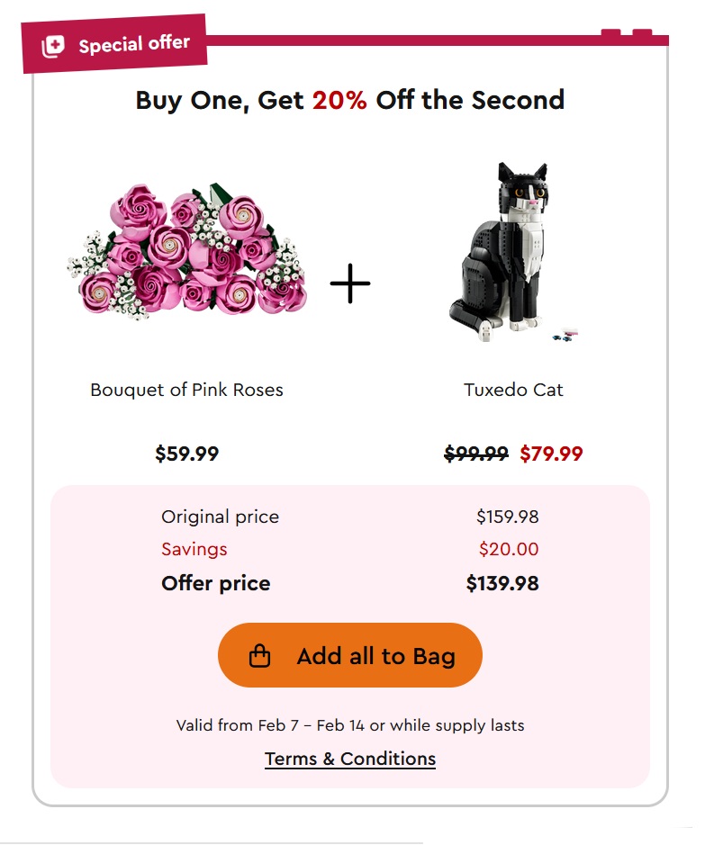The image size is (705, 845).
Task: Click the plus sign between products
Action: click(350, 284)
